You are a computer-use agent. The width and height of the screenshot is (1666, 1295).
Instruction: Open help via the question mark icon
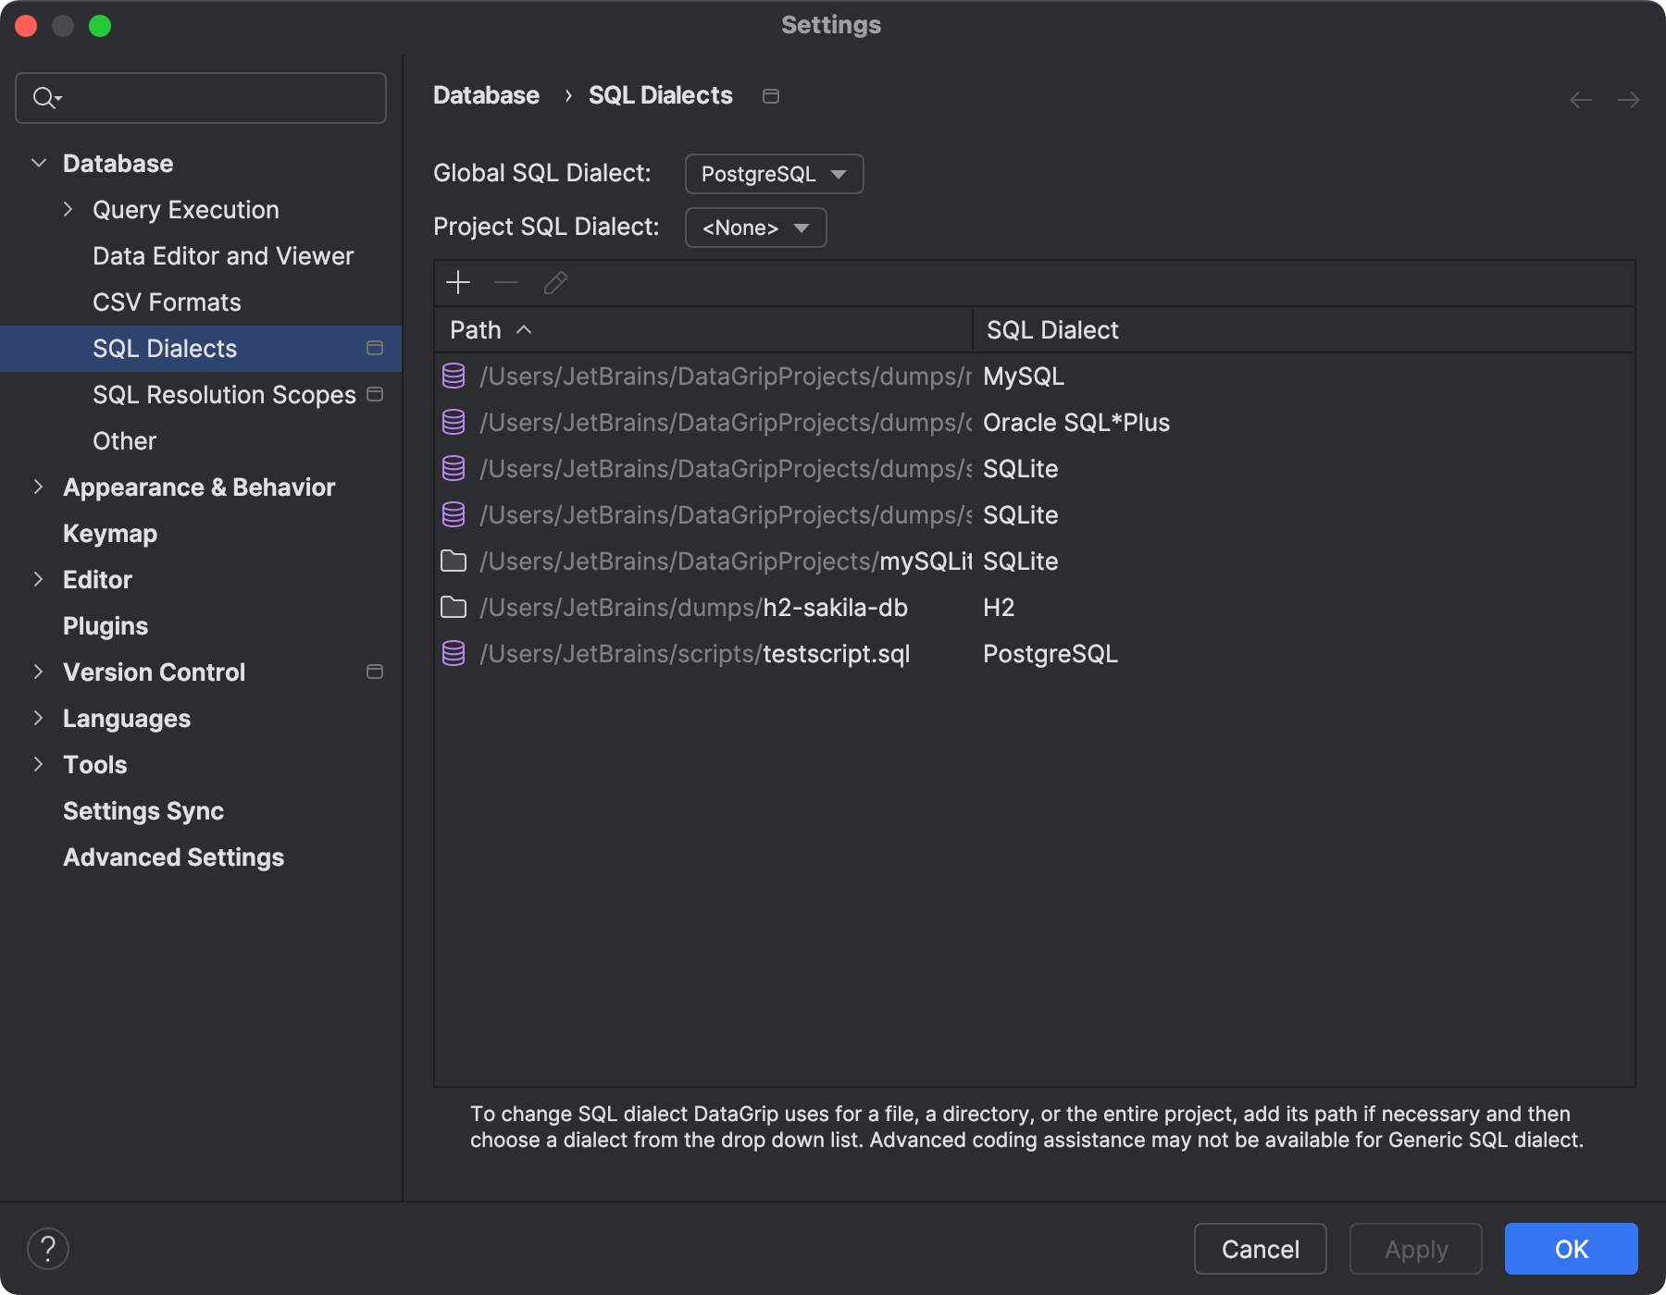[x=49, y=1248]
